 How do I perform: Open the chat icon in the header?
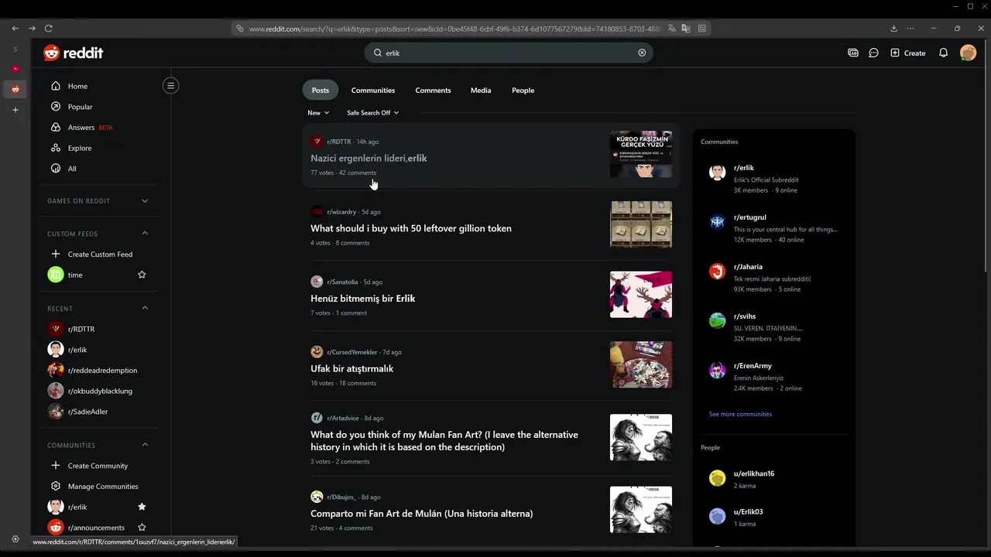click(873, 53)
